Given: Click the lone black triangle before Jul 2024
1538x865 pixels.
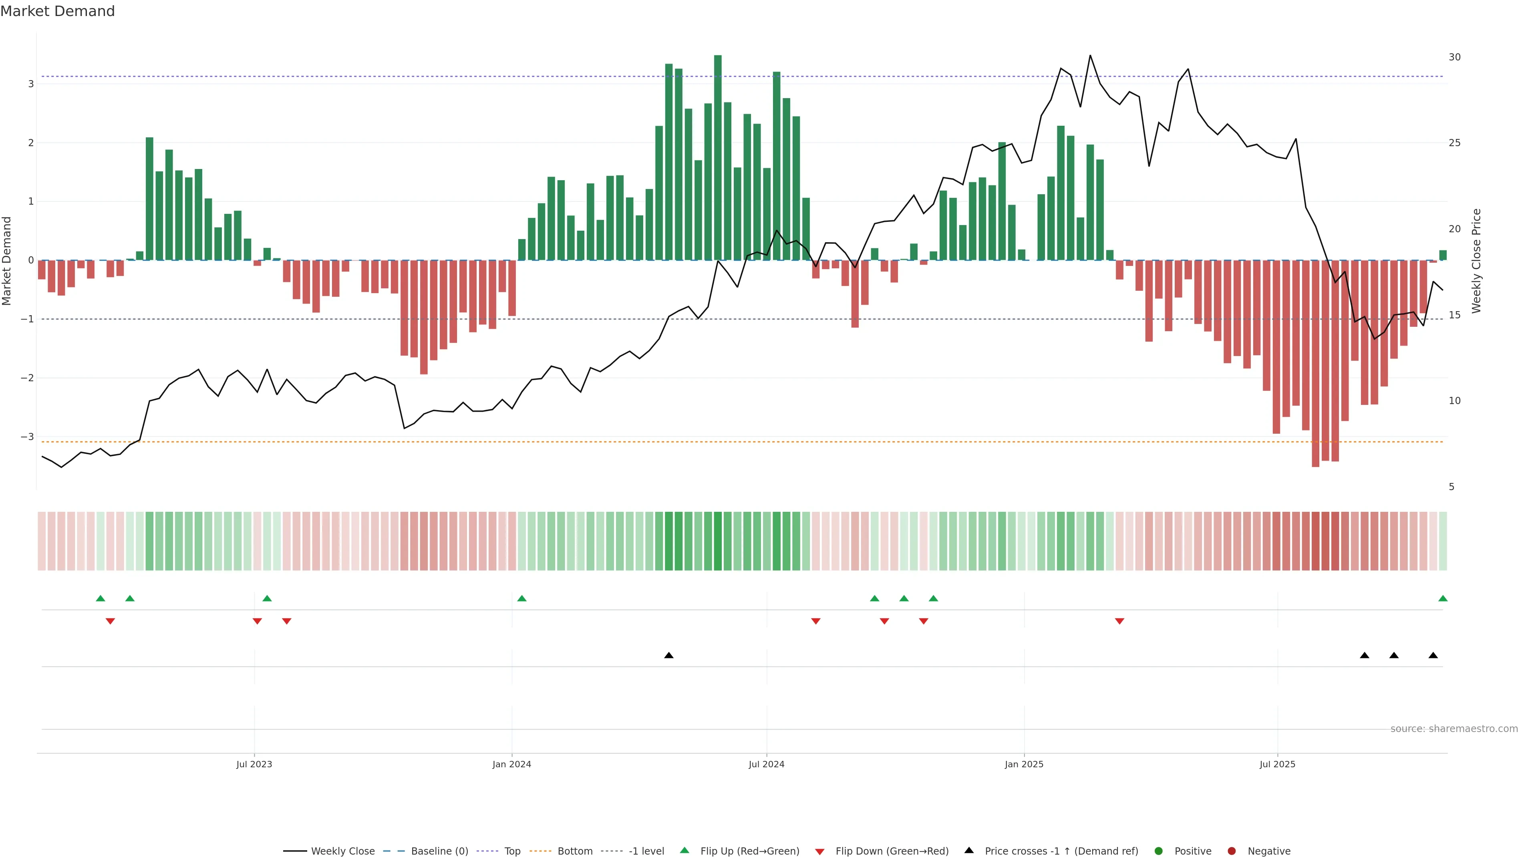Looking at the screenshot, I should pos(669,656).
